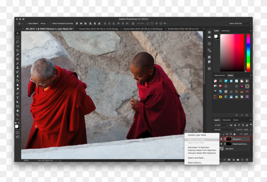
Task: Open the Edit Toolbar three-dots button
Action: [x=17, y=119]
